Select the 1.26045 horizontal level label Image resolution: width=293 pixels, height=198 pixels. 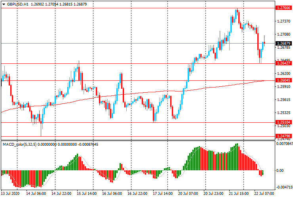283,80
